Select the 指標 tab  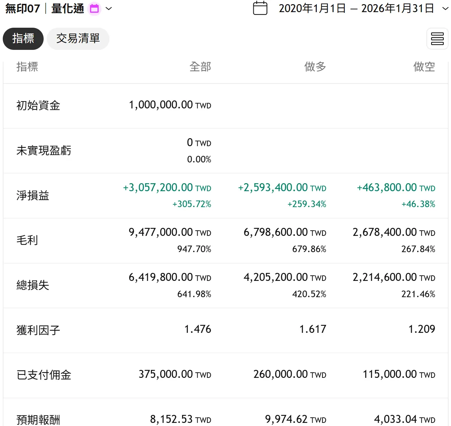[23, 39]
